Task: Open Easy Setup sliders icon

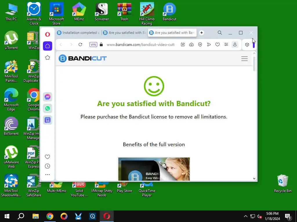Action: (226, 45)
